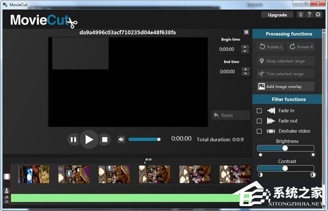Viewport: 328px width, 211px height.
Task: Click the Total duration: 0:0:9 text
Action: click(x=220, y=140)
